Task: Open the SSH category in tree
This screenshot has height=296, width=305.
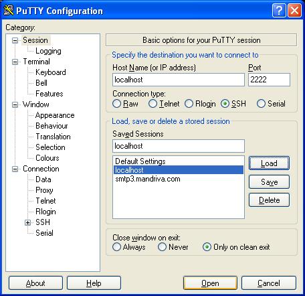Action: 43,222
